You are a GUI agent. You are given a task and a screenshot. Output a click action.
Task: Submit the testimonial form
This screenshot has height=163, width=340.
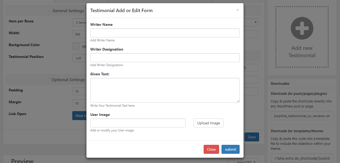(x=230, y=149)
